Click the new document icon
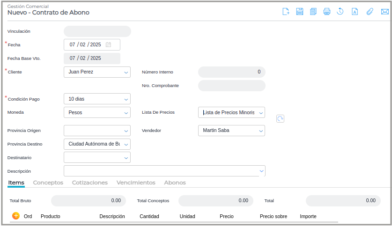392x227 pixels. click(286, 12)
